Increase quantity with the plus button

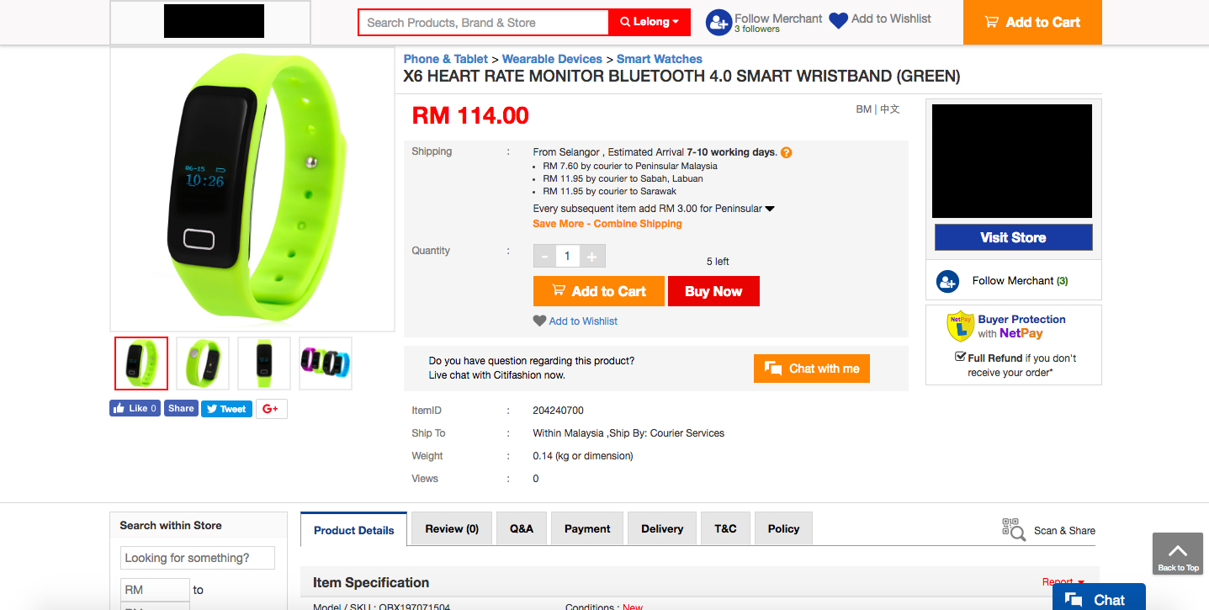[x=591, y=257]
